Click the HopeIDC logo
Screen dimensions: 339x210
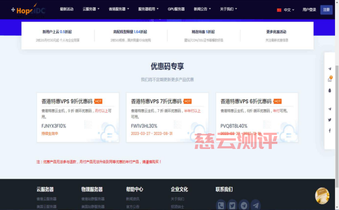pos(28,10)
